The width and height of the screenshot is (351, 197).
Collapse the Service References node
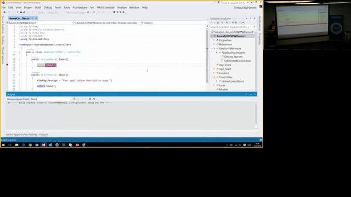(x=214, y=49)
